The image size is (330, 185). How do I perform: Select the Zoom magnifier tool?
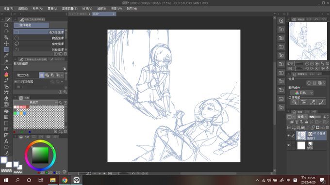coord(6,25)
